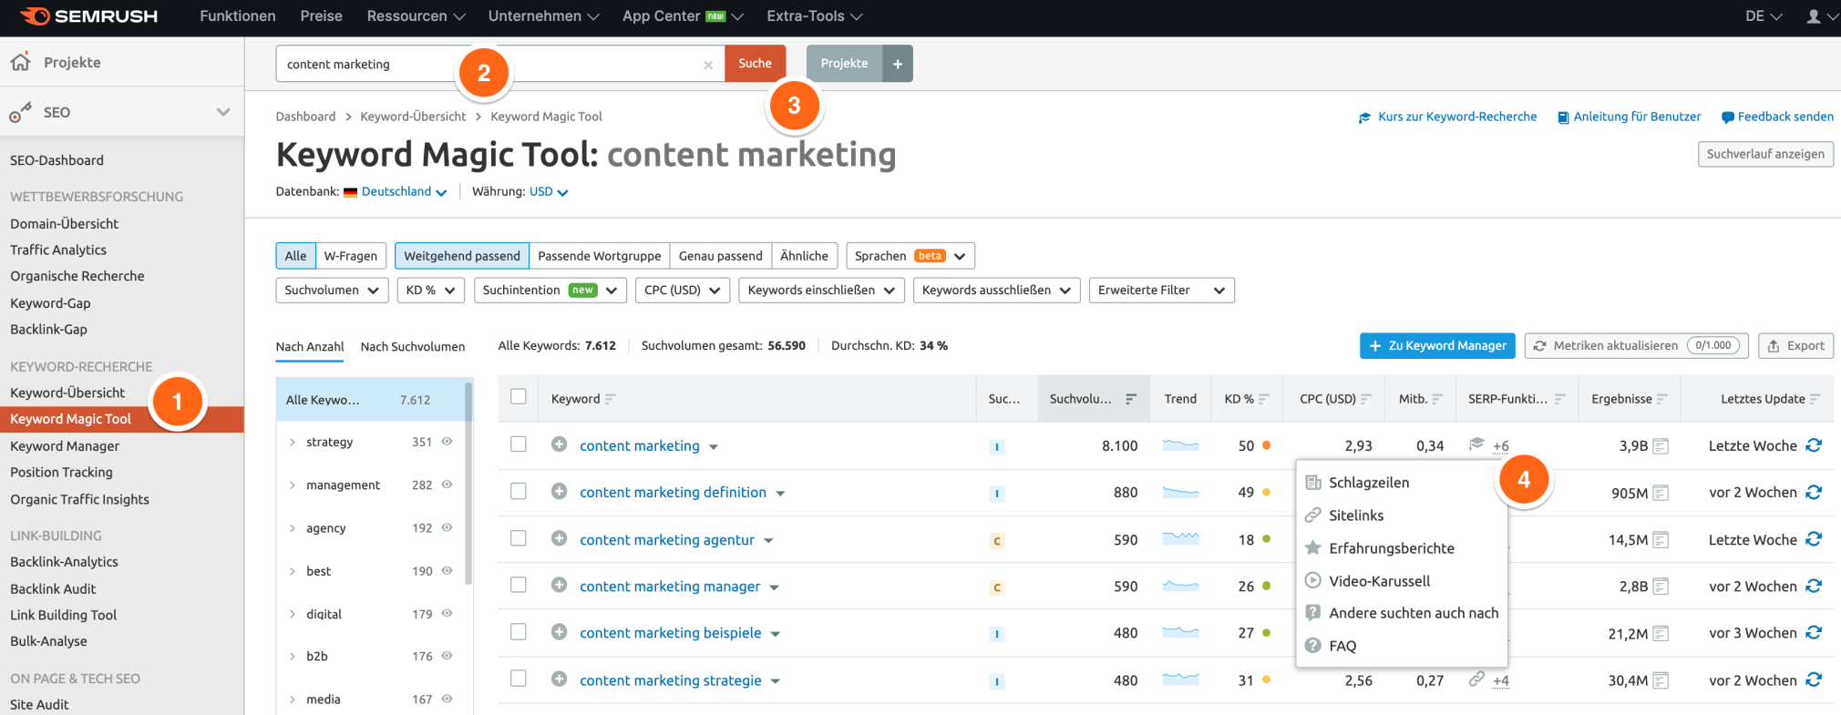Check the content marketing agentur checkbox
The height and width of the screenshot is (715, 1841).
click(519, 538)
